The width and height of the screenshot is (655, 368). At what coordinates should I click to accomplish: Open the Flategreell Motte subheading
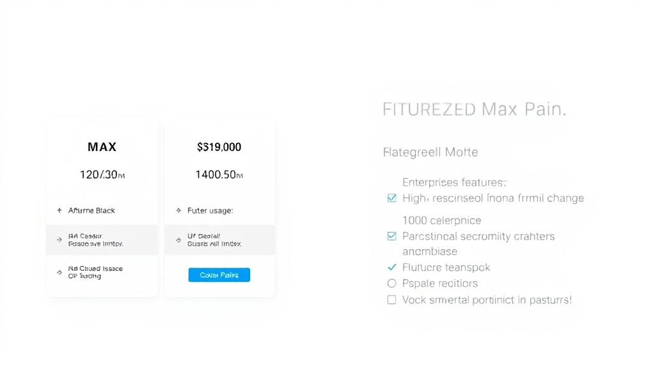[430, 152]
